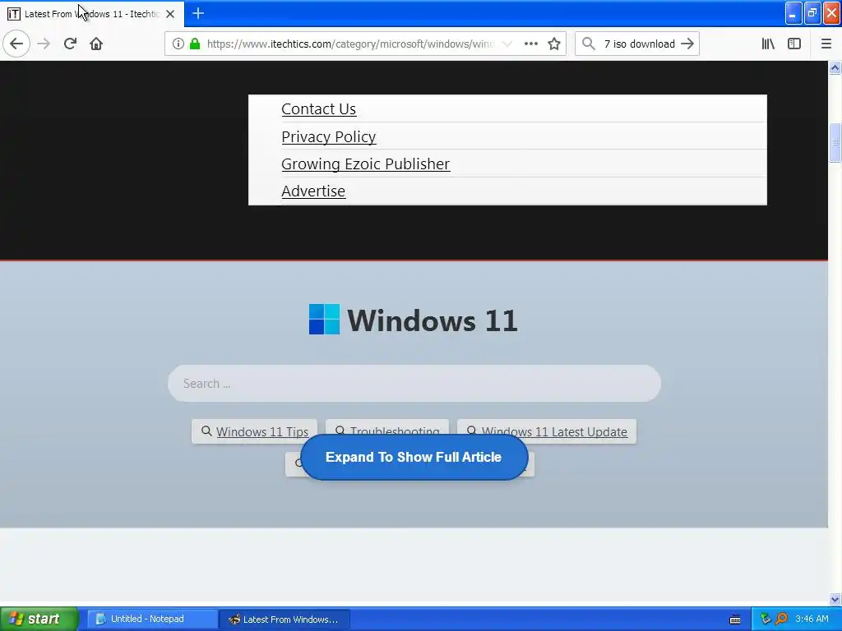842x631 pixels.
Task: Click Expand To Show Full Article button
Action: click(414, 457)
